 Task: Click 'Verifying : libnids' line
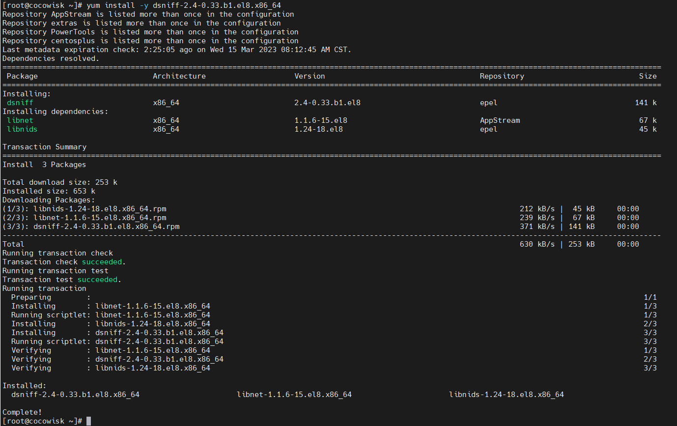[x=334, y=368]
